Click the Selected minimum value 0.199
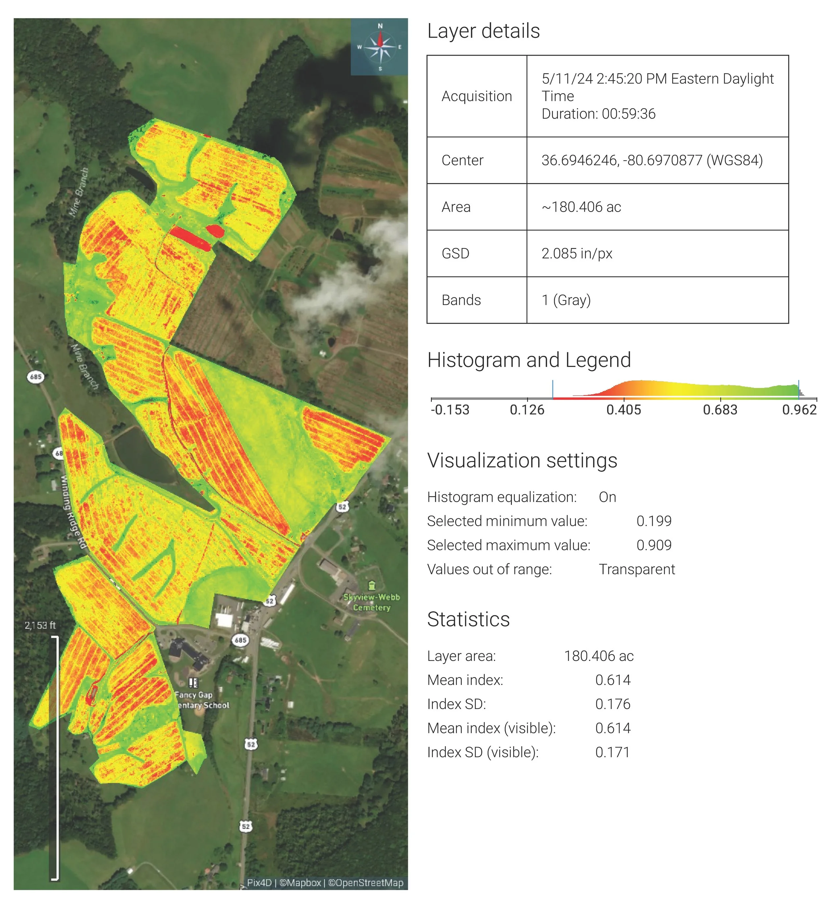This screenshot has width=823, height=903. 654,521
